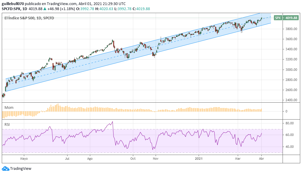Click the 3000.00 price axis label
302x174 pixels.
coord(291,70)
